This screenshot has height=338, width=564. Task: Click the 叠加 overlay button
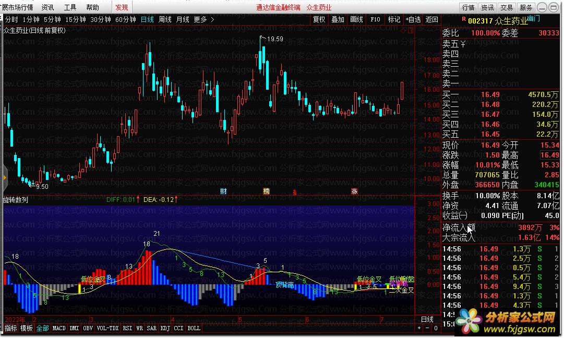(338, 19)
